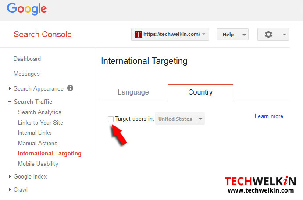Viewport: 303px width, 200px height.
Task: Open the Help dropdown
Action: 233,35
